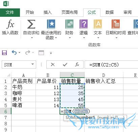Click the formula bar expand dots handle
Viewport: 138px width, 132px height.
point(41,64)
